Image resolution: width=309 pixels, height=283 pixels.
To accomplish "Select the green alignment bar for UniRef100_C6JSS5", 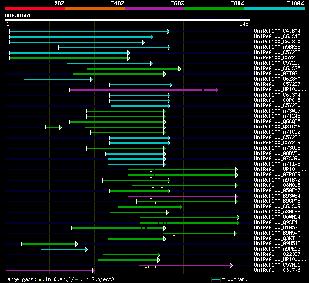I will point(134,69).
